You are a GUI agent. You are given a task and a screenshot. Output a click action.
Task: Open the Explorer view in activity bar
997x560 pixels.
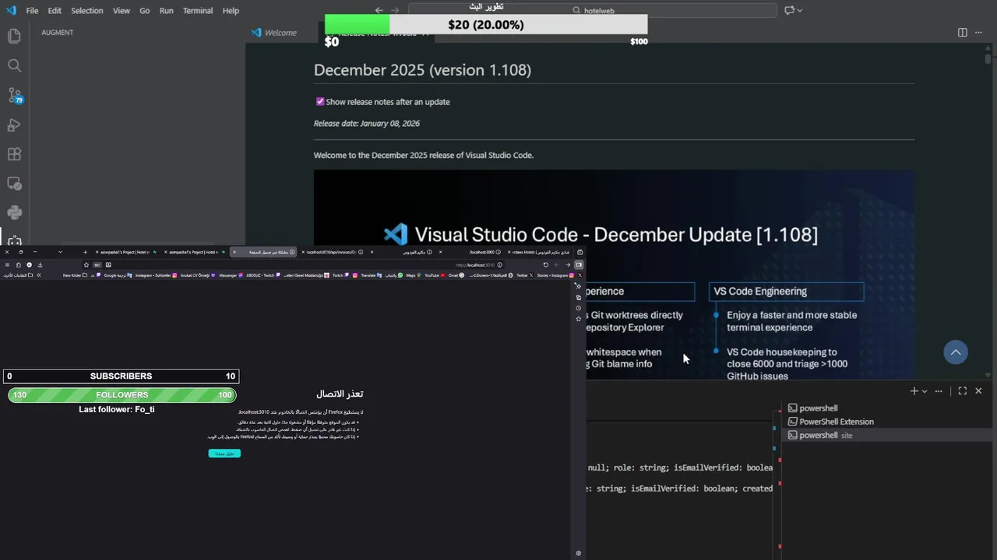[14, 36]
